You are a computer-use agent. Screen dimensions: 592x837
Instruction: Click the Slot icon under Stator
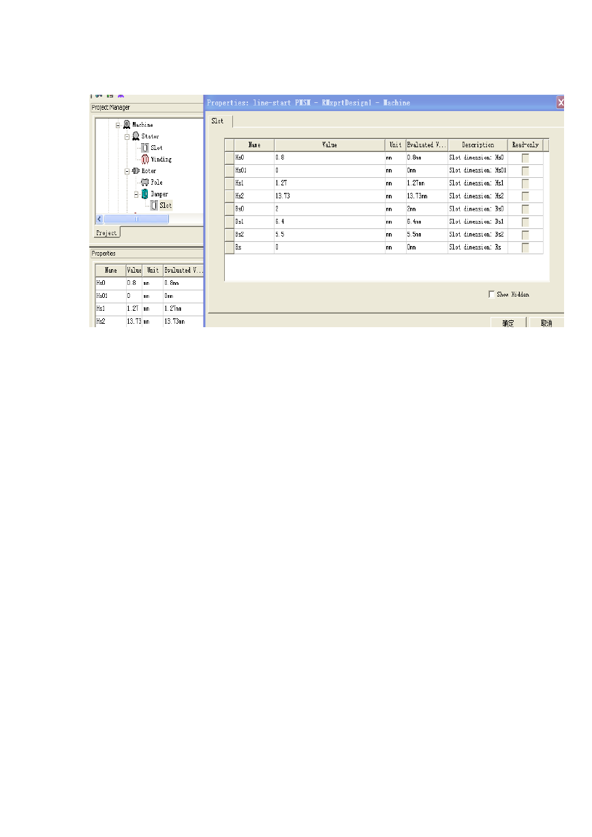click(x=145, y=148)
